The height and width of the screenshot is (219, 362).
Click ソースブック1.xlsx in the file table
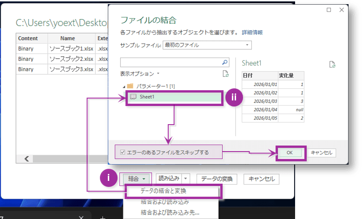pos(72,48)
